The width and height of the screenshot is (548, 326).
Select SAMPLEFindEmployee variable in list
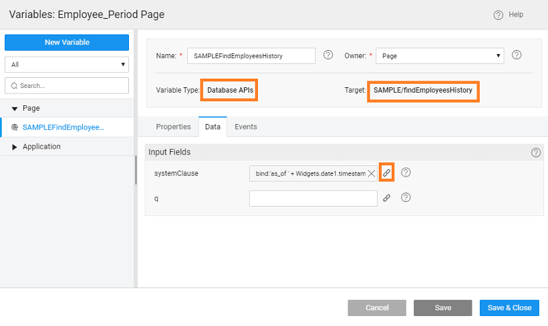(63, 127)
